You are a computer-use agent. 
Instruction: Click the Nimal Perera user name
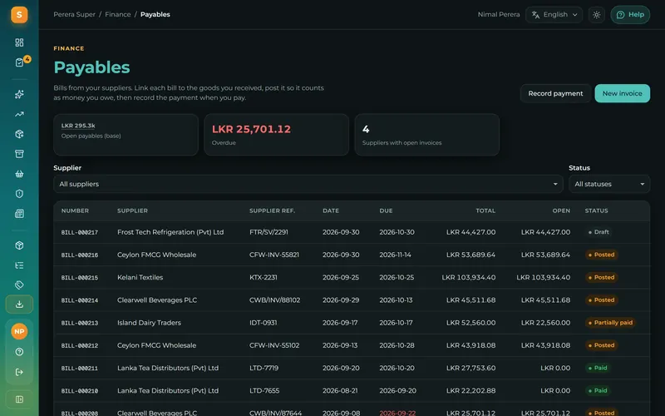point(498,14)
